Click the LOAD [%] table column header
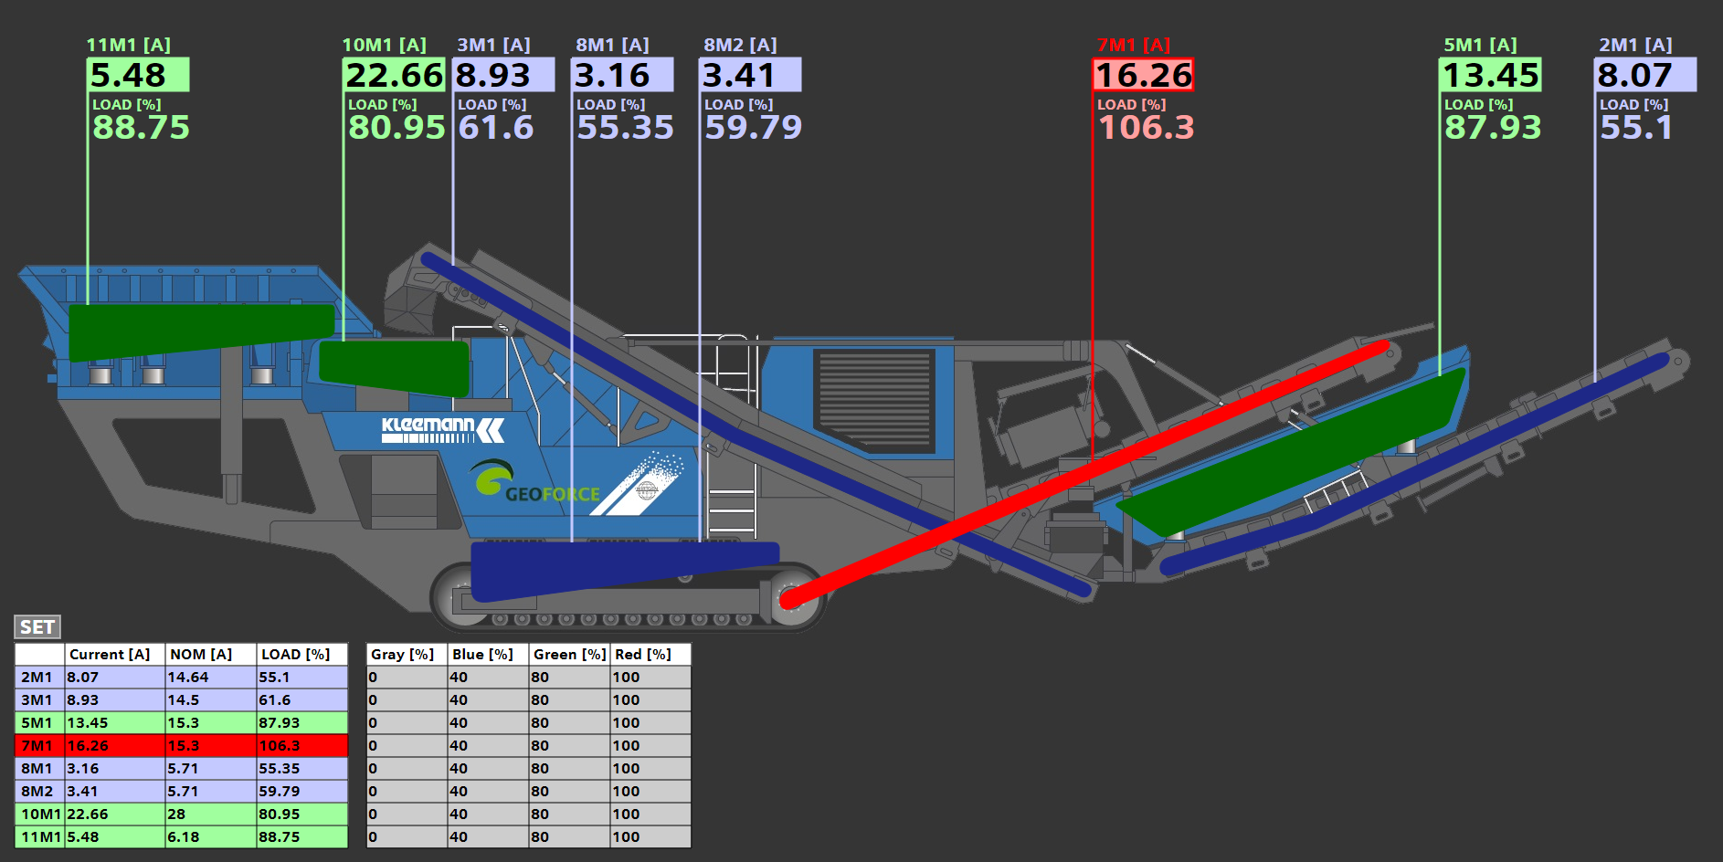 301,654
